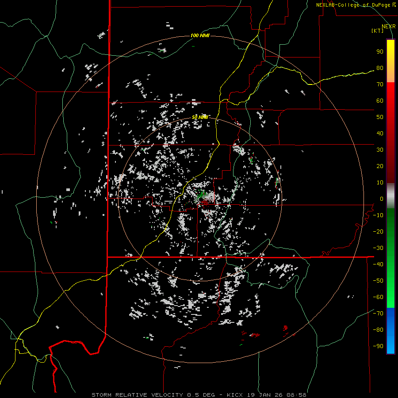Click the [KT] units label

click(x=378, y=31)
